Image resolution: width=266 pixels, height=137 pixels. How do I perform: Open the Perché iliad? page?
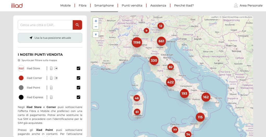[x=184, y=5]
